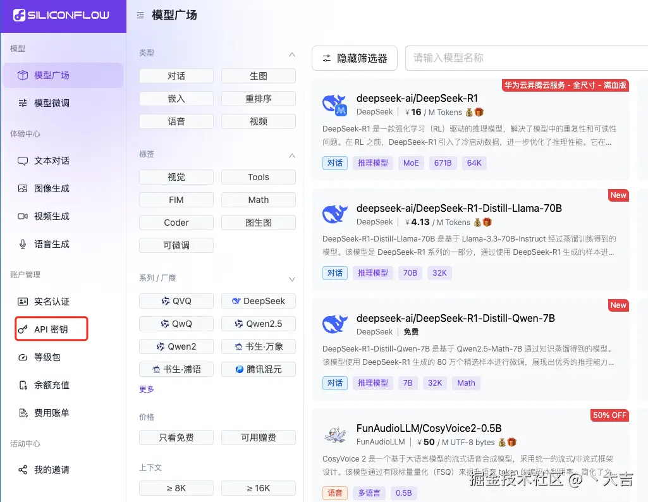Toggle the 对话 type filter
Screen dimensions: 648x502
(x=176, y=76)
